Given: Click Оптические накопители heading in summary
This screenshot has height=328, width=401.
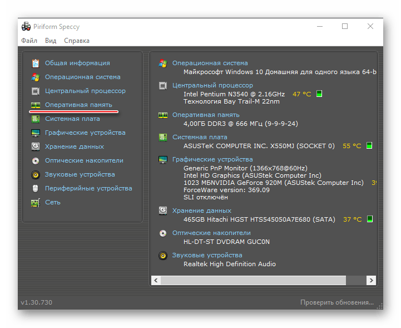Looking at the screenshot, I should tap(211, 233).
